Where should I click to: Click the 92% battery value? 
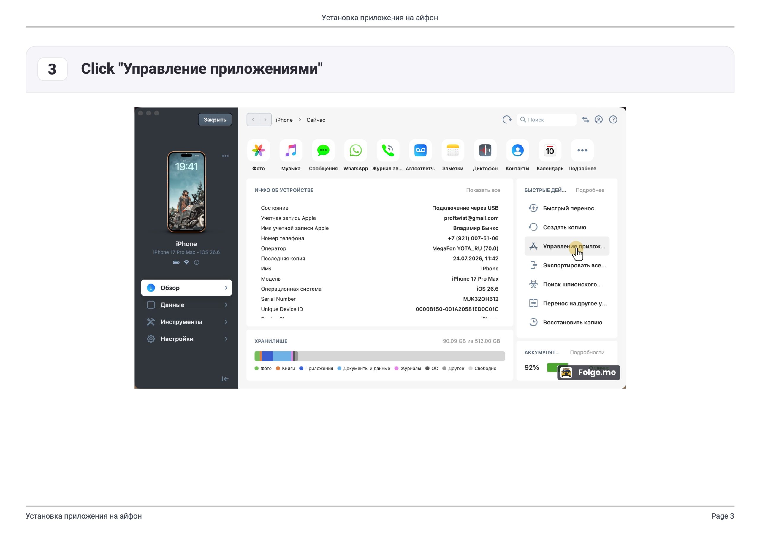[x=532, y=367]
